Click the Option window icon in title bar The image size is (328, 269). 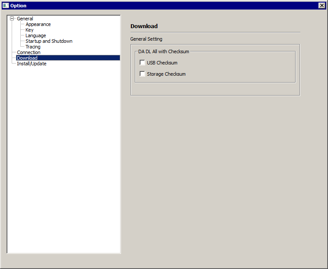6,6
